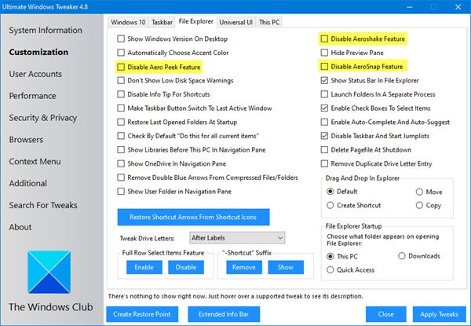Switch to the Taskbar tab
Image resolution: width=471 pixels, height=326 pixels.
pyautogui.click(x=162, y=22)
